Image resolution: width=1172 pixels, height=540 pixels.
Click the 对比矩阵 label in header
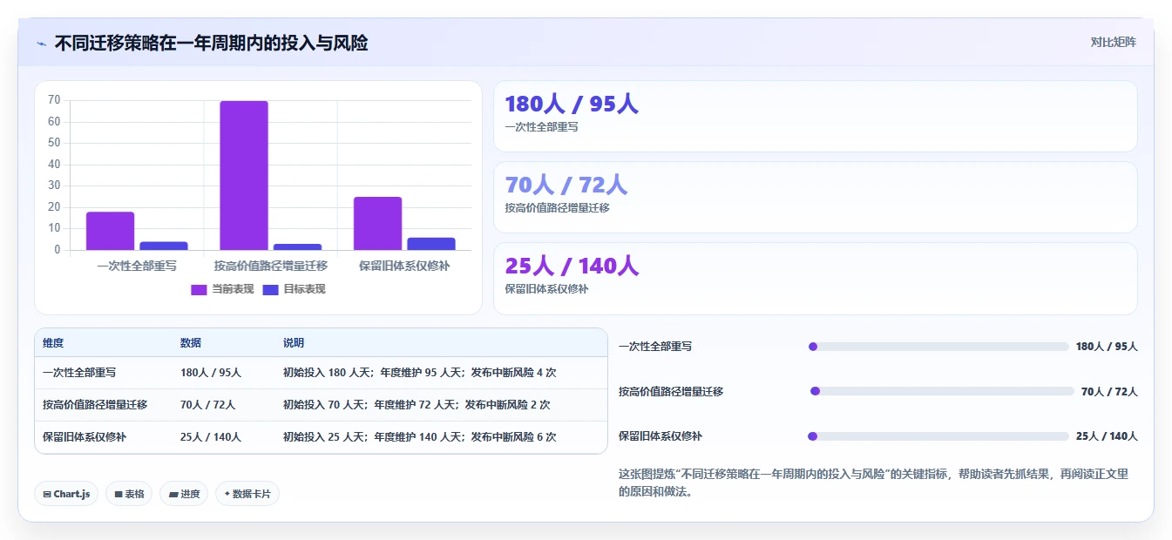coord(1113,42)
